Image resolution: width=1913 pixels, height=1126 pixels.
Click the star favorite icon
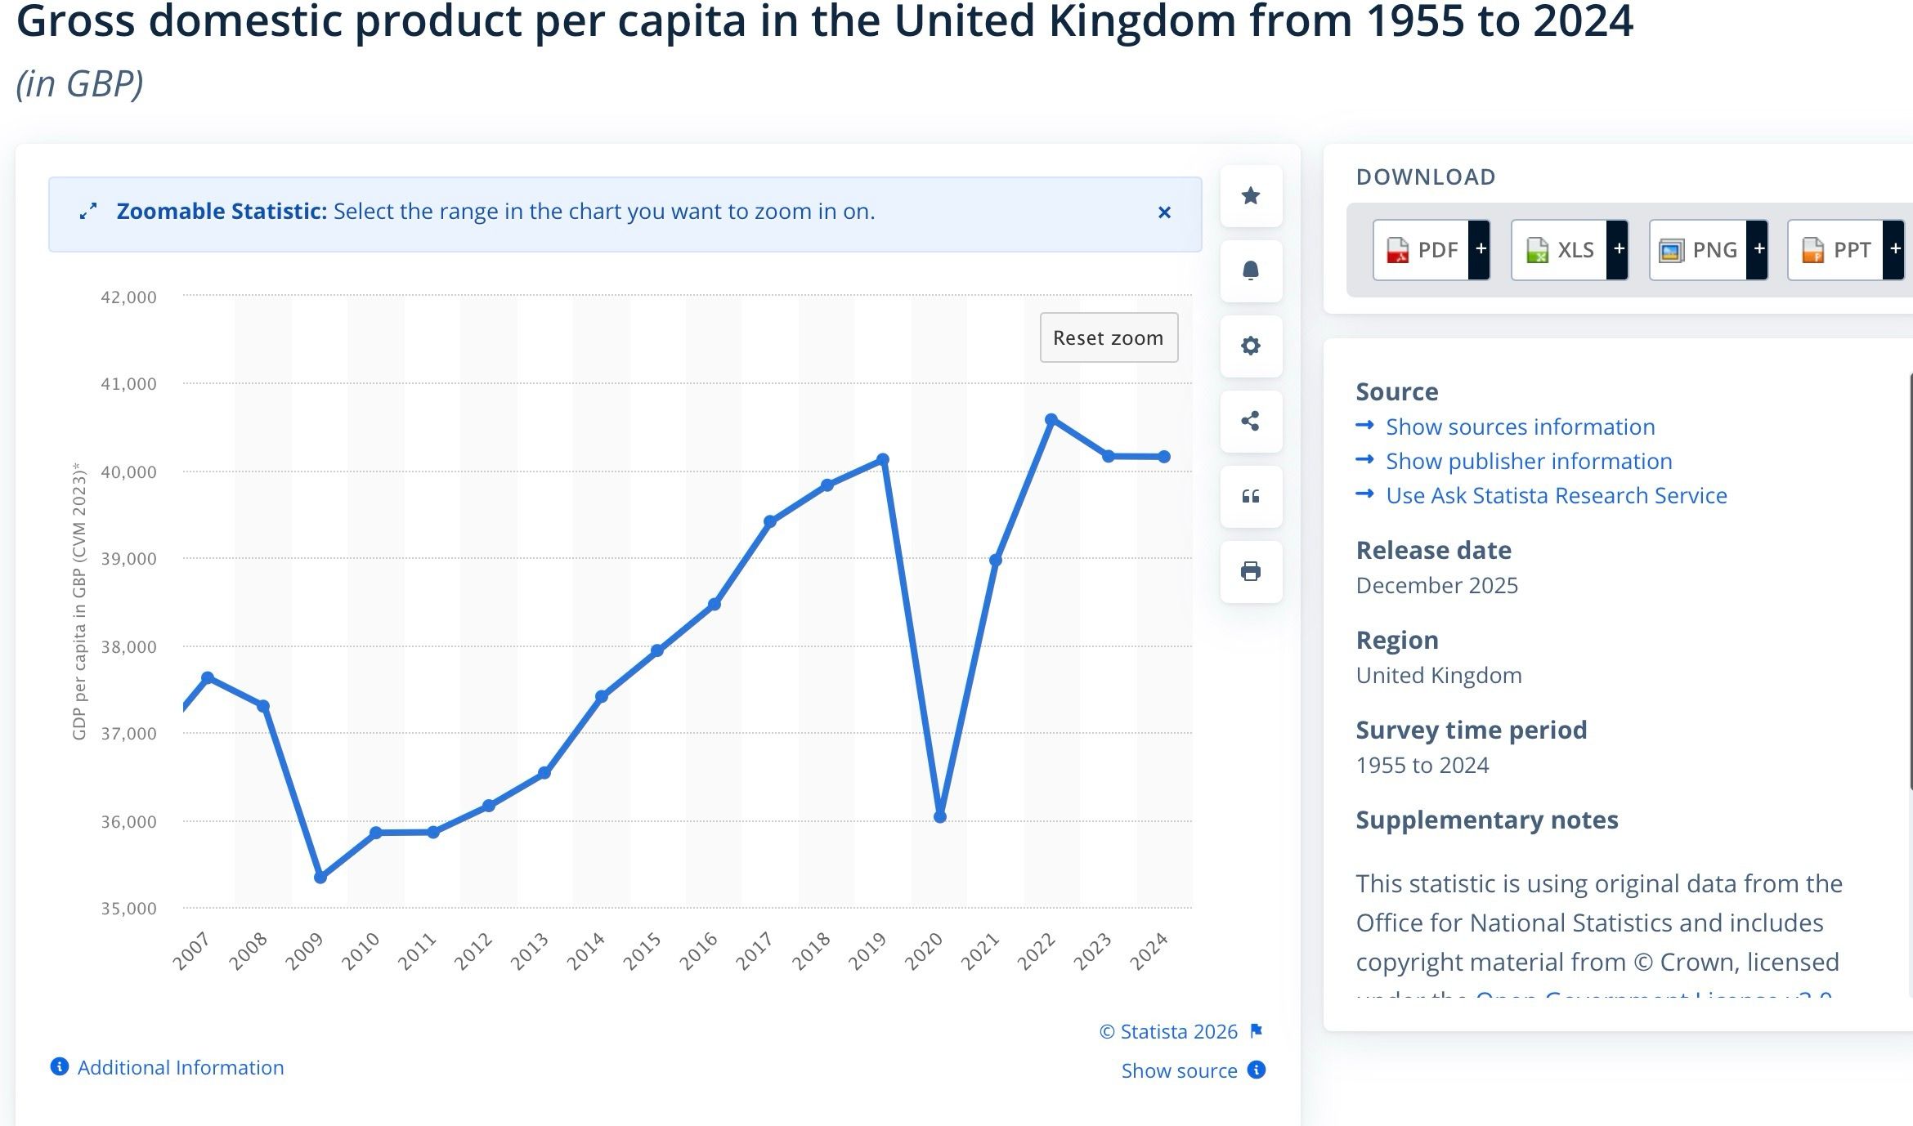1250,196
